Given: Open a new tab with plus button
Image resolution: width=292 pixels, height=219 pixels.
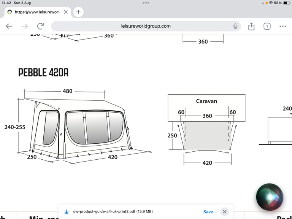Looking at the screenshot, I should point(78,12).
